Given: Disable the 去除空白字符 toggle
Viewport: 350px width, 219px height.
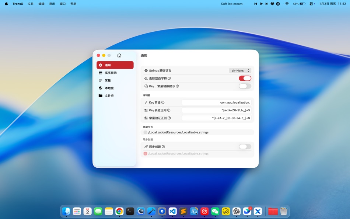Looking at the screenshot, I should 245,78.
